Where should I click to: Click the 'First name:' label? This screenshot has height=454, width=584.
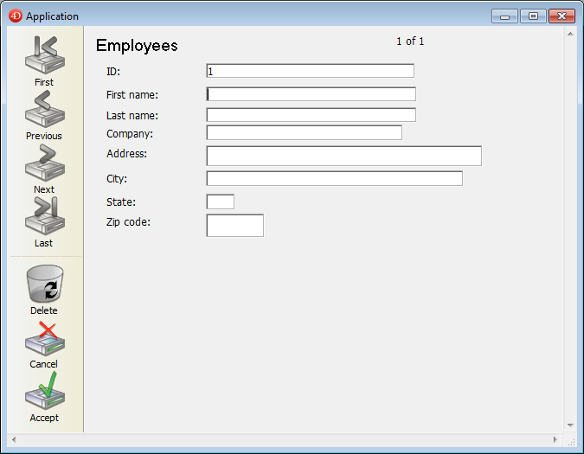[x=132, y=95]
